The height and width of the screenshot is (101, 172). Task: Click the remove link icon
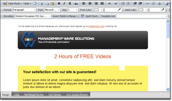click(x=153, y=4)
